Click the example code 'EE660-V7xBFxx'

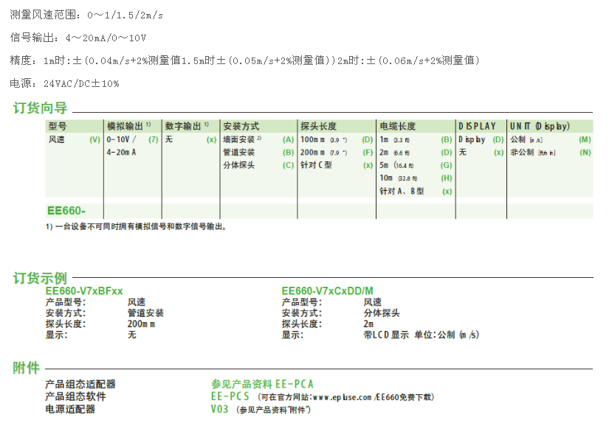click(84, 290)
